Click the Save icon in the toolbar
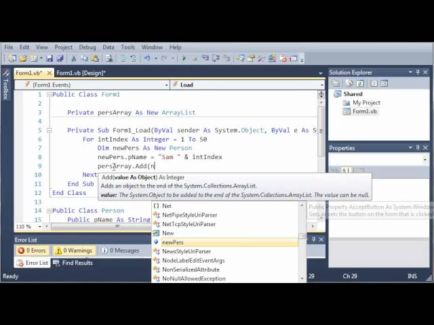 [x=50, y=59]
